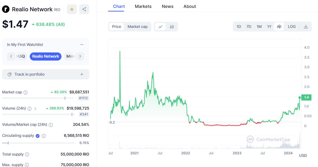Click the portfolio pie chart icon
The height and width of the screenshot is (167, 318).
(x=10, y=74)
